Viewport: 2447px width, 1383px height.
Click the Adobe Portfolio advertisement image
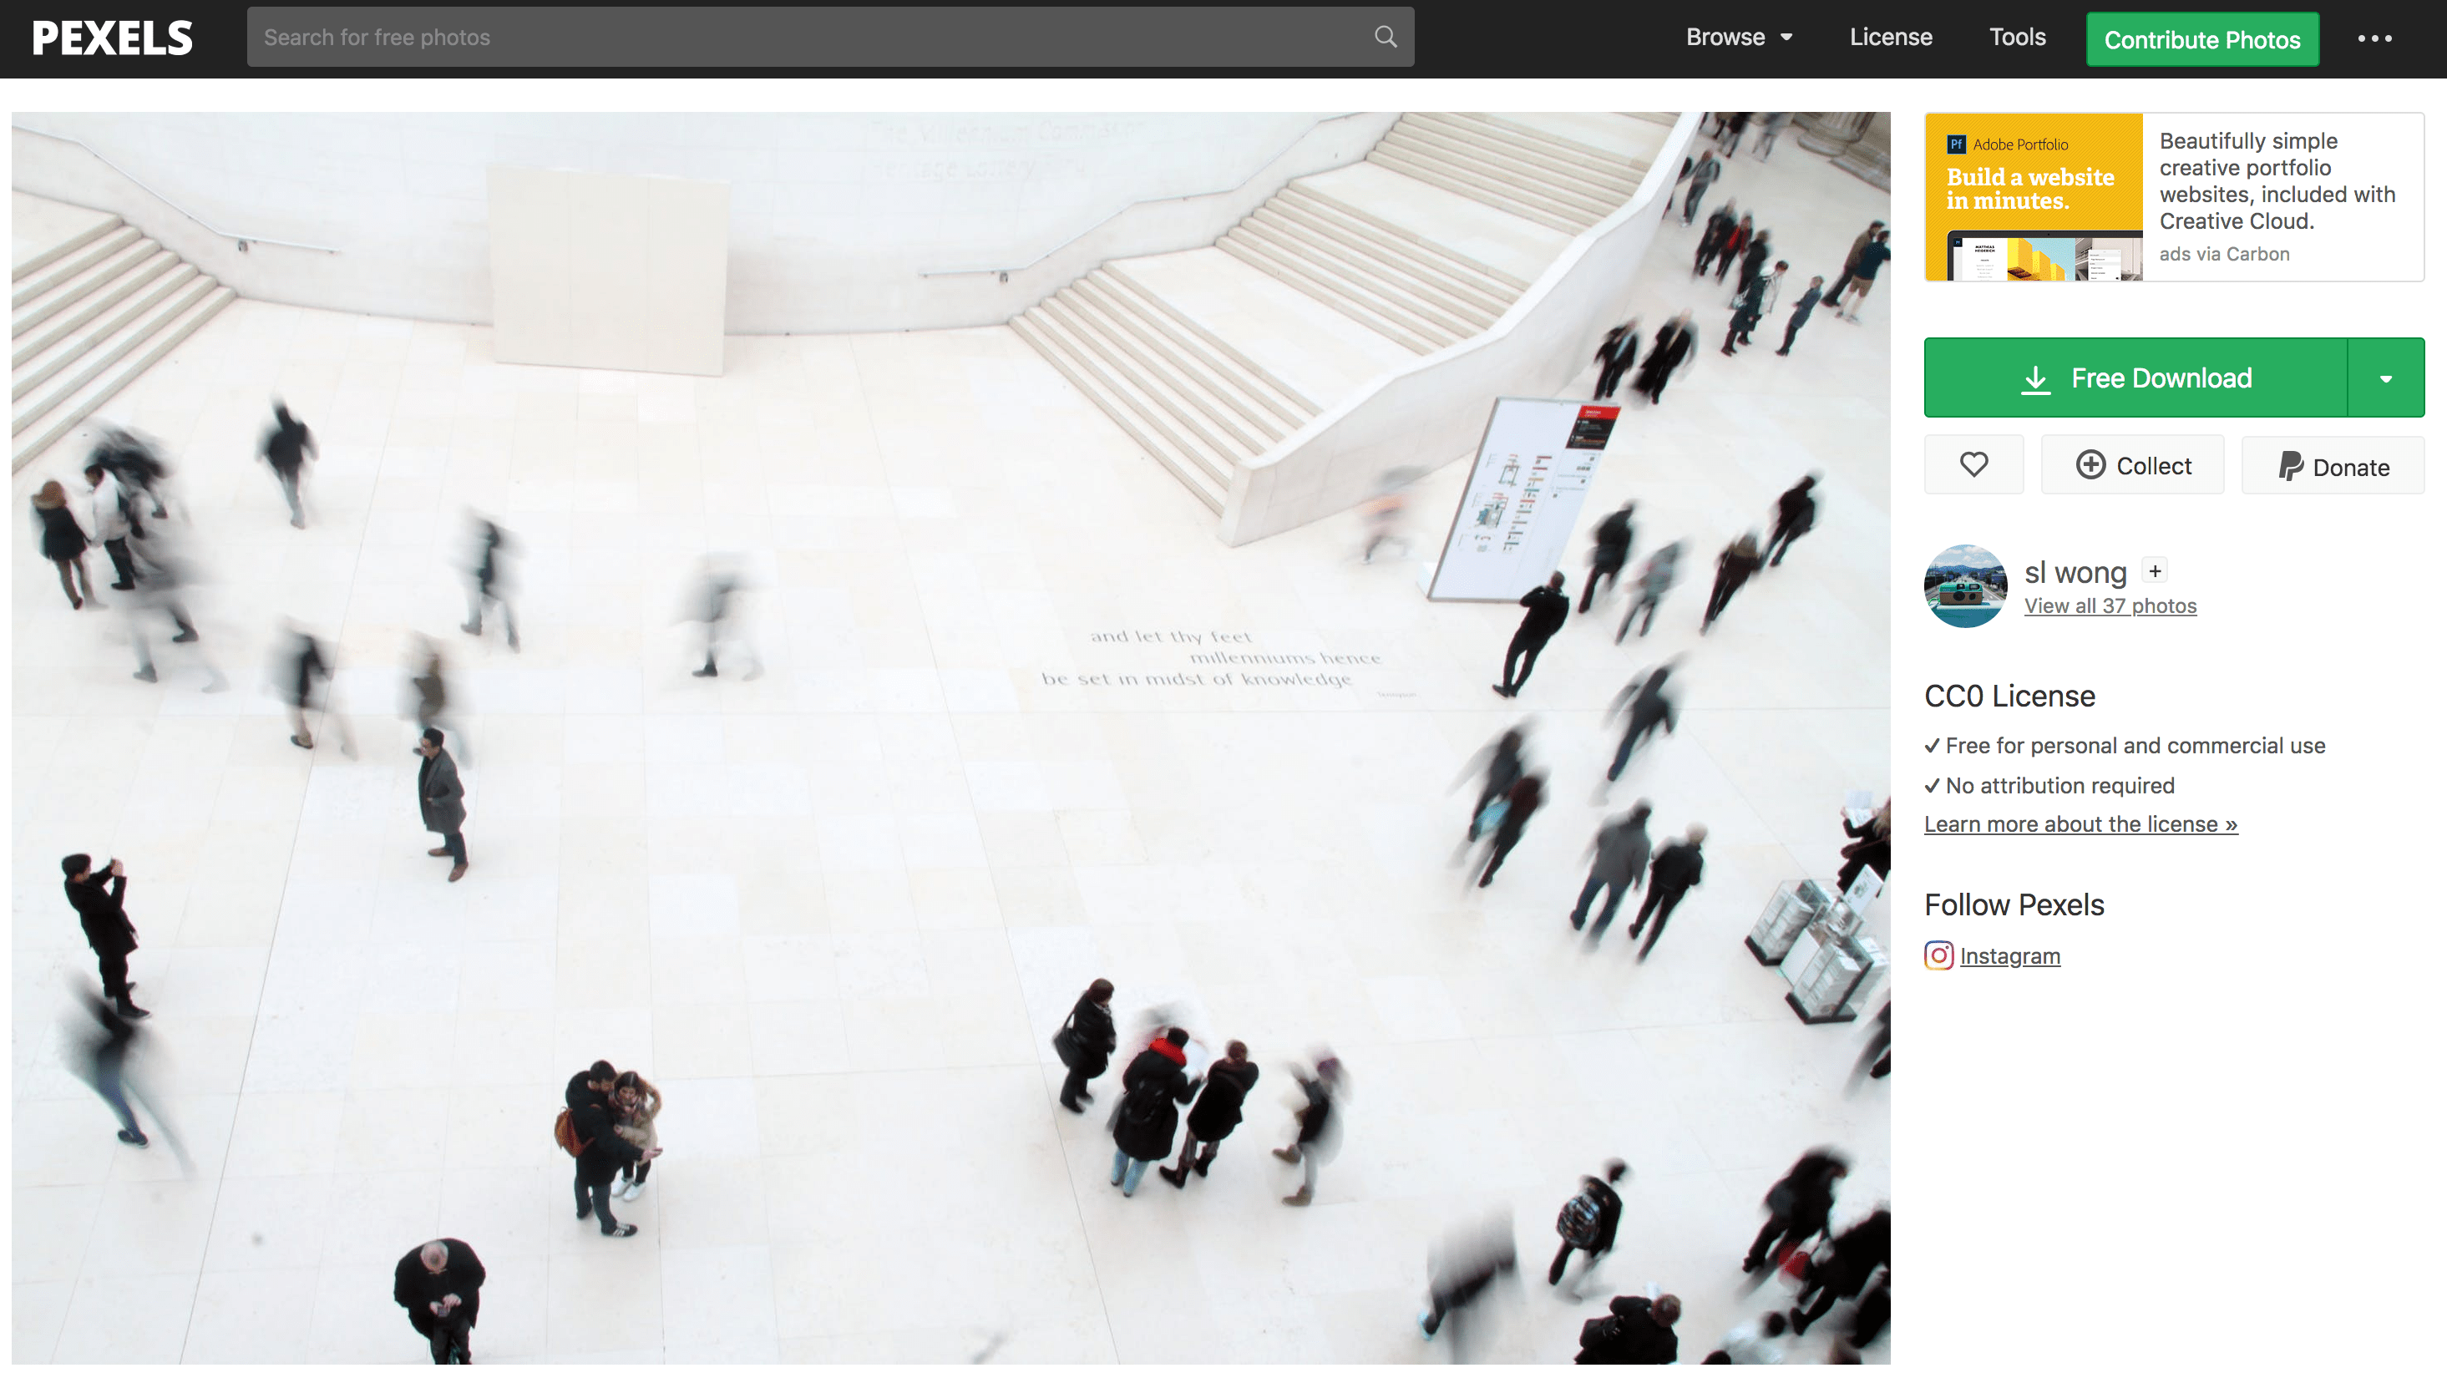coord(2034,196)
